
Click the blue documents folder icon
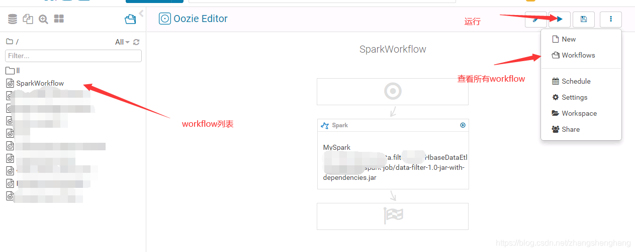click(130, 19)
